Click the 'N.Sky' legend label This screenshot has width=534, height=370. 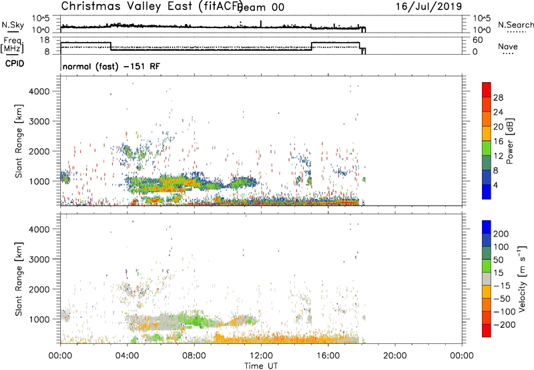point(13,25)
